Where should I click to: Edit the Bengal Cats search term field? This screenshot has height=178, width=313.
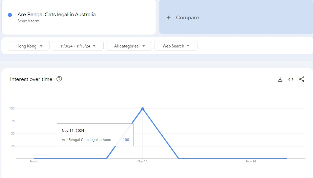click(57, 15)
